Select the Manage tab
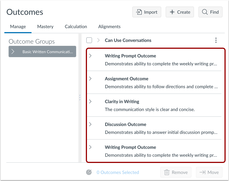 pyautogui.click(x=18, y=27)
